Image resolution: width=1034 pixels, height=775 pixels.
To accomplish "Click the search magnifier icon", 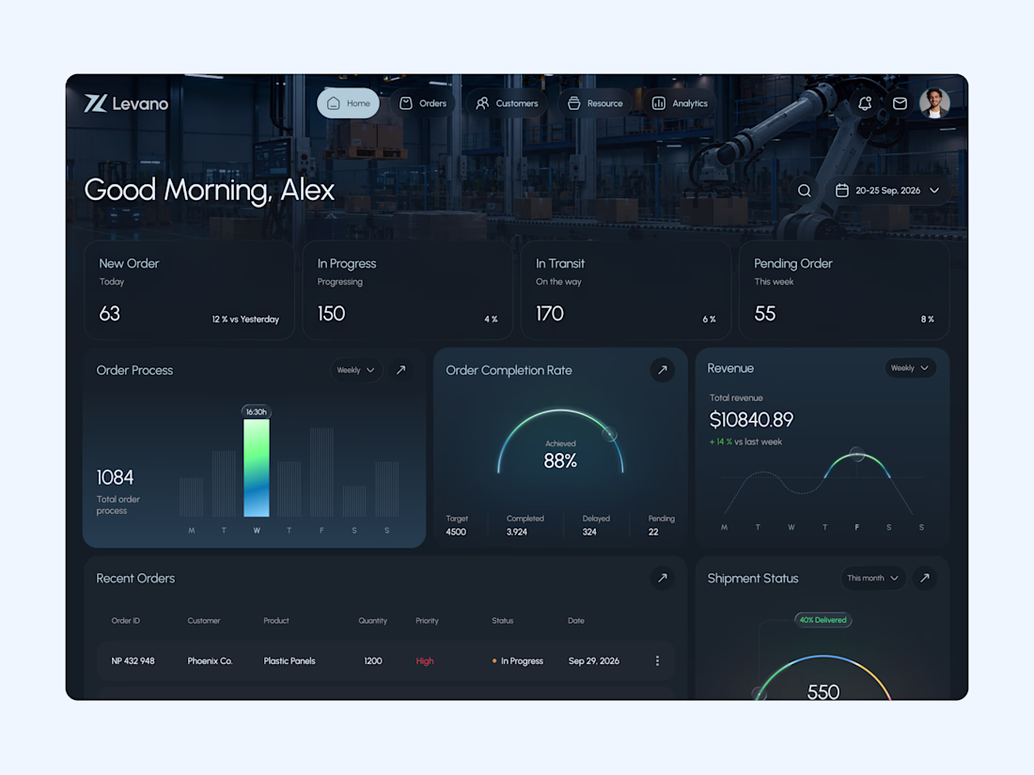I will (x=804, y=191).
